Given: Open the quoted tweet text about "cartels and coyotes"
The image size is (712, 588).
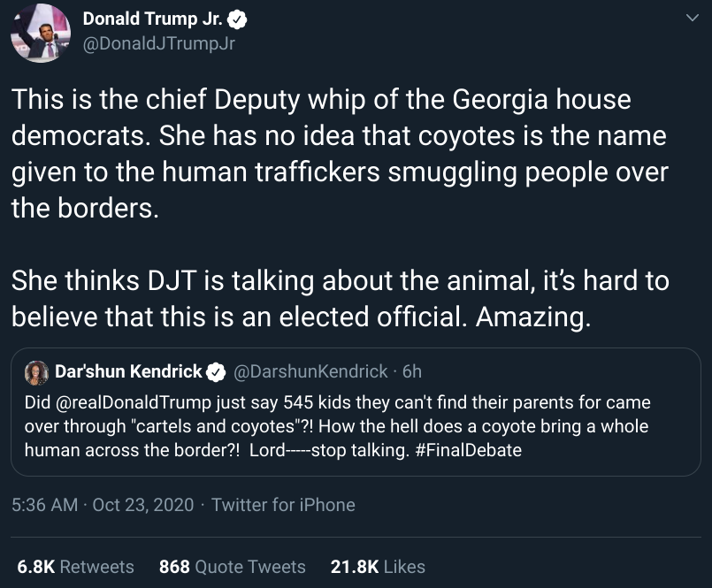Looking at the screenshot, I should coord(336,426).
